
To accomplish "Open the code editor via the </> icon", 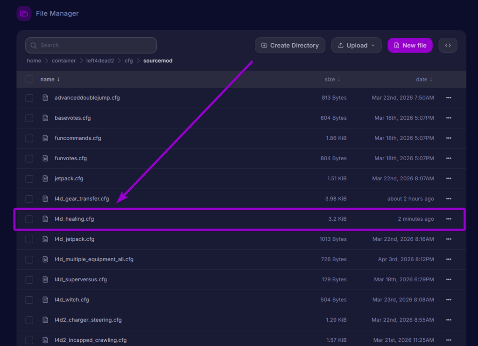I will tap(448, 45).
